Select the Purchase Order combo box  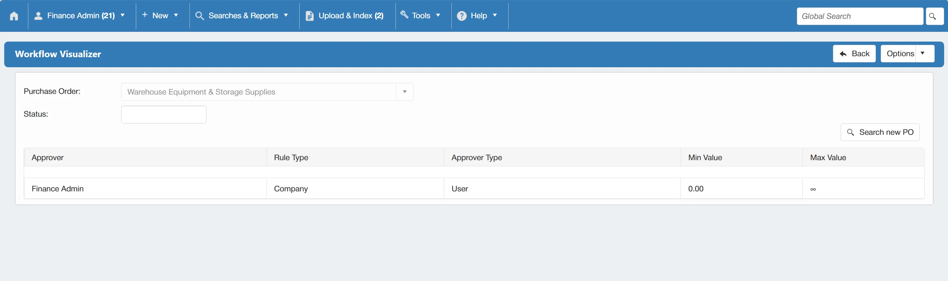click(267, 92)
